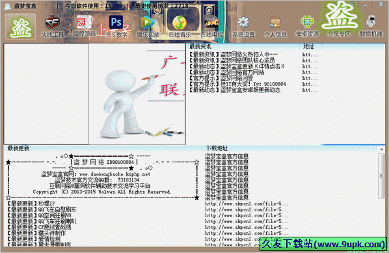Click the 盗梦技术官方交流QQ群 73103134 line

pyautogui.click(x=97, y=180)
